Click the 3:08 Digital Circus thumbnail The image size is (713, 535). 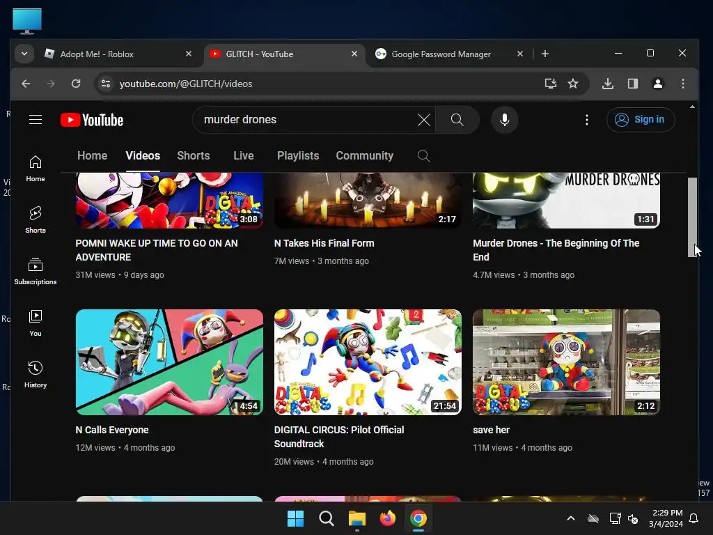coord(169,200)
